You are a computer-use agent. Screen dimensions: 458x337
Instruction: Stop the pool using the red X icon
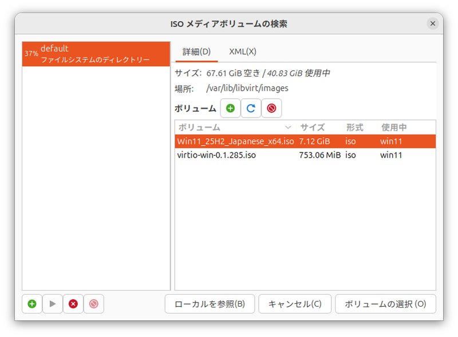point(73,304)
